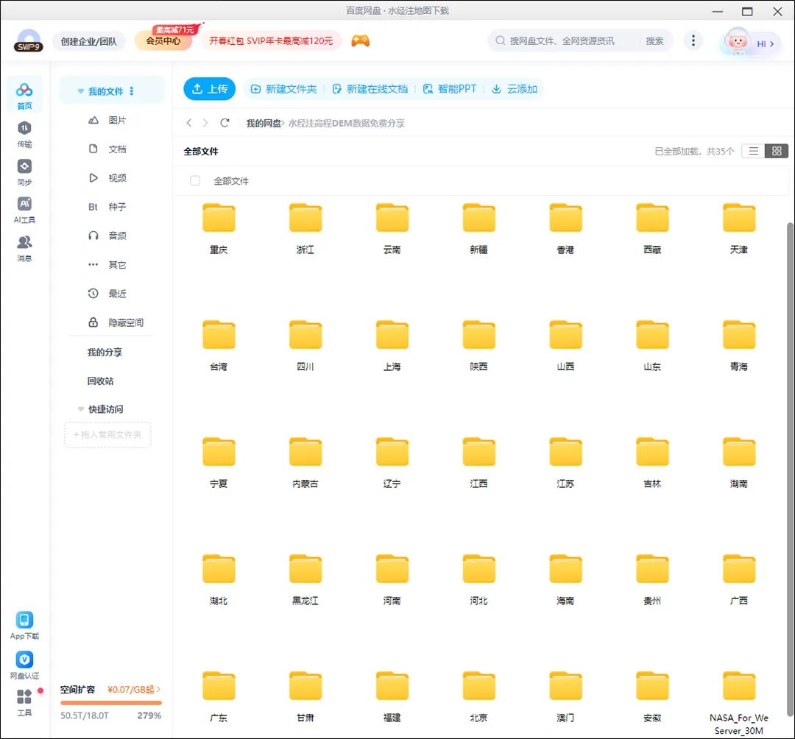795x739 pixels.
Task: Click the 拖入常用文件夹 drop box
Action: coord(107,434)
